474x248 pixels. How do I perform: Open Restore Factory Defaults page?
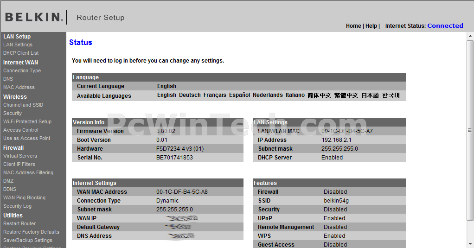coord(31,232)
